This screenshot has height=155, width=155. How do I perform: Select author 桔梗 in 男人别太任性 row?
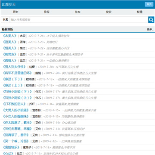[x=32, y=67]
